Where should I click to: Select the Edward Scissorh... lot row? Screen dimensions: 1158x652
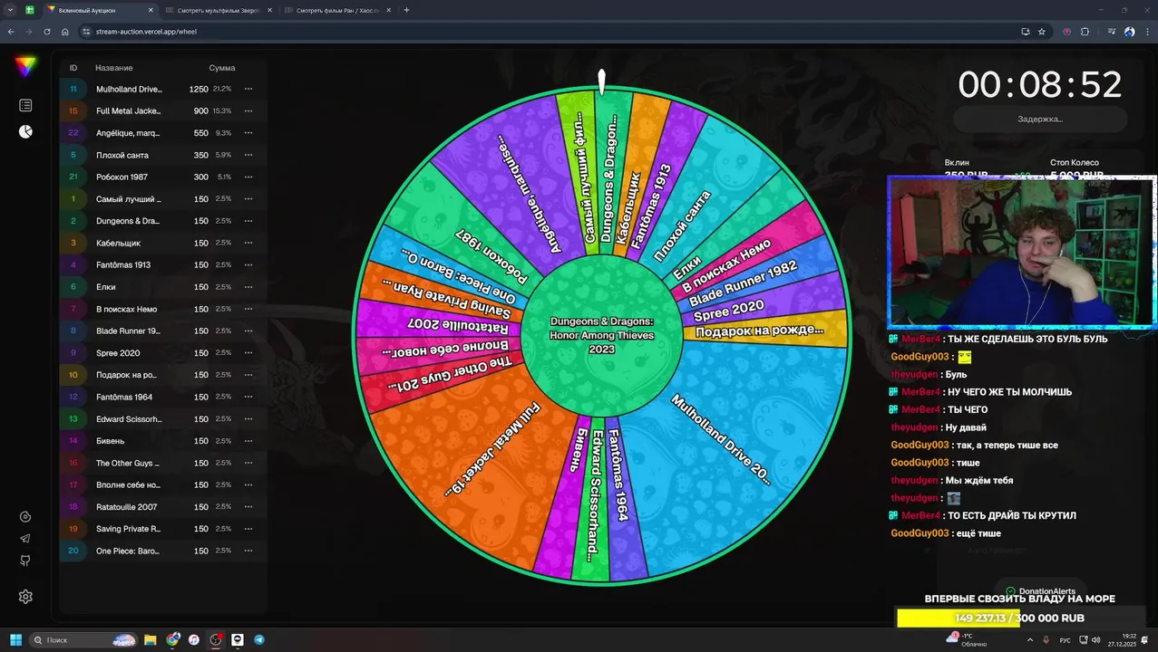click(x=163, y=419)
